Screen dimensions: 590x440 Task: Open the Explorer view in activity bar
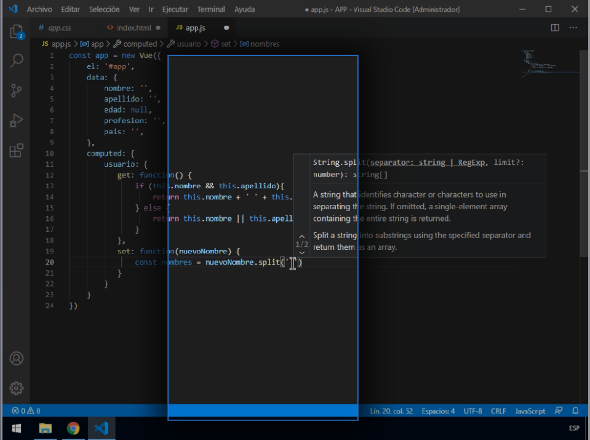pos(17,31)
